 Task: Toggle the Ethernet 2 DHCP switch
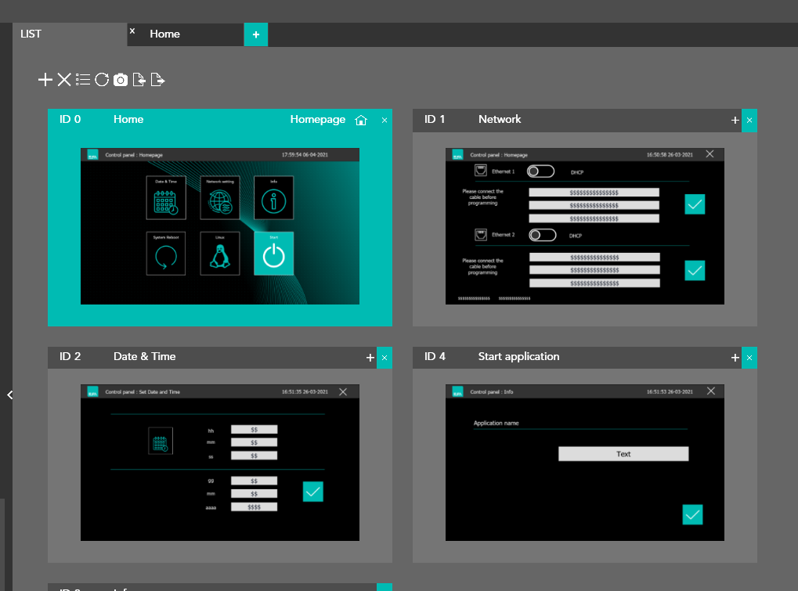pos(543,235)
